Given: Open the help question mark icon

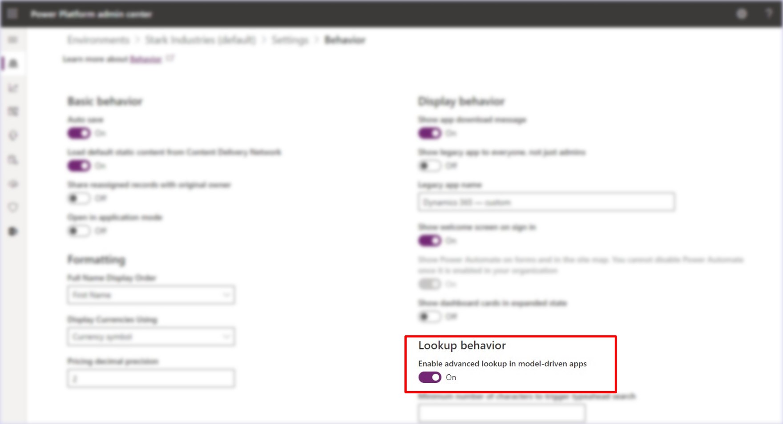Looking at the screenshot, I should coord(769,14).
